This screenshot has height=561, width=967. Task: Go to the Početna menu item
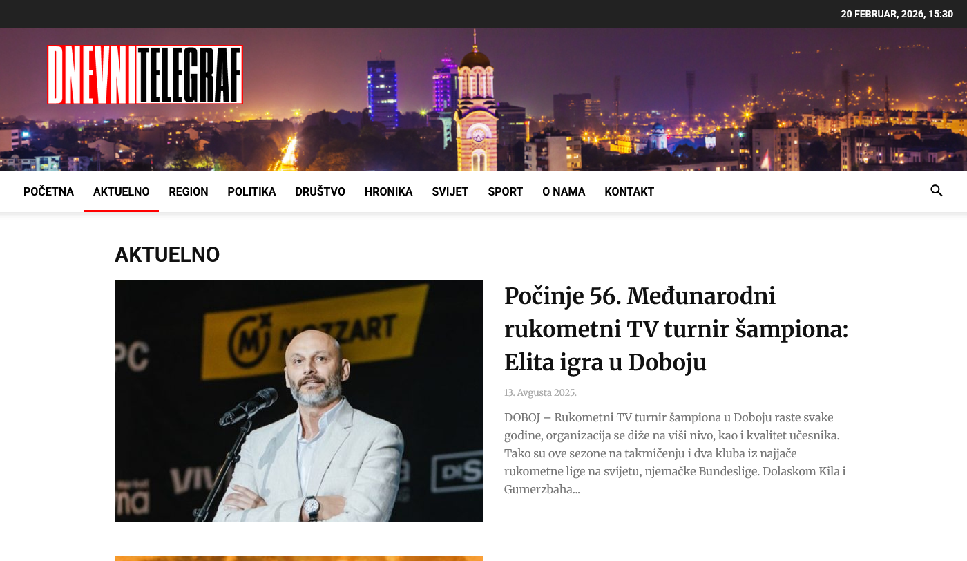48,191
